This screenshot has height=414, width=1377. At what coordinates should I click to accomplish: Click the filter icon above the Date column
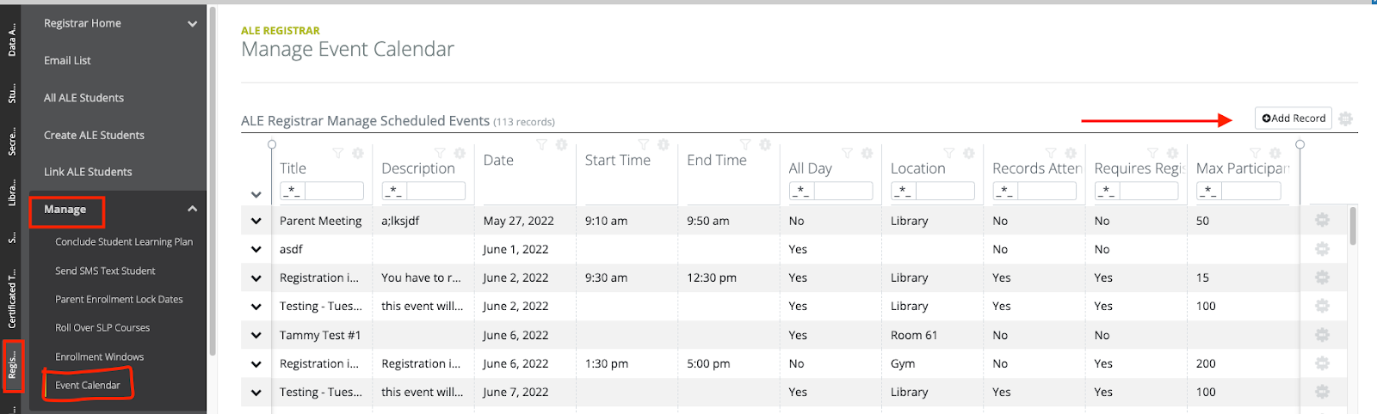point(541,144)
